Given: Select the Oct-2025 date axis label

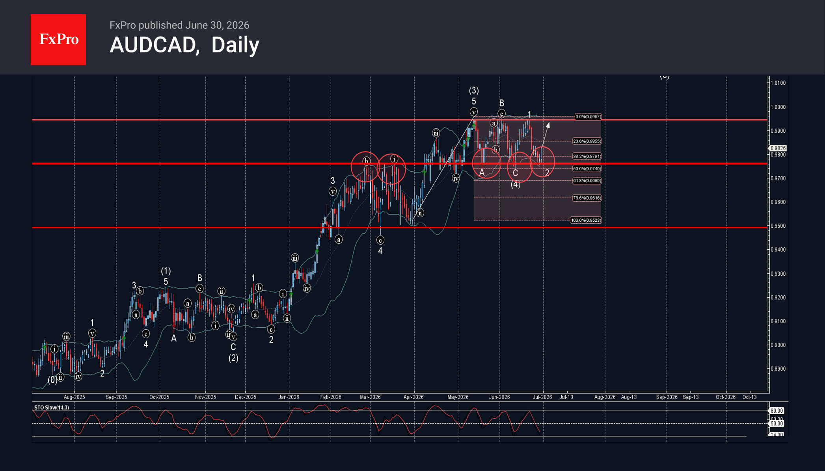Looking at the screenshot, I should tap(159, 397).
